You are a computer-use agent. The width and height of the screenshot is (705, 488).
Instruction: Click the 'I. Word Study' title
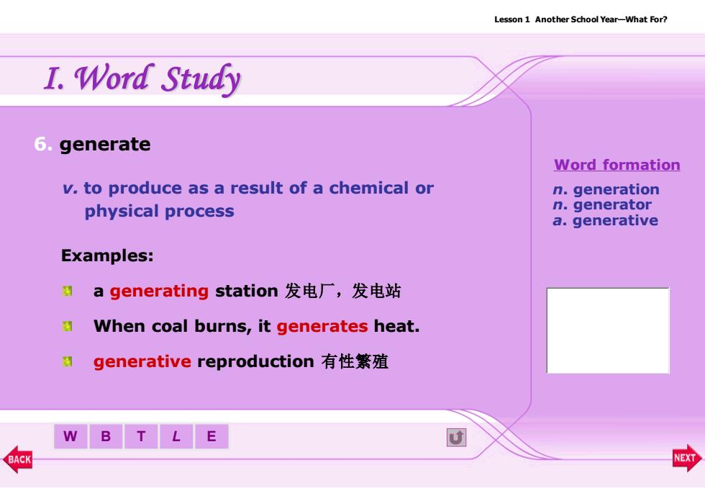(142, 79)
